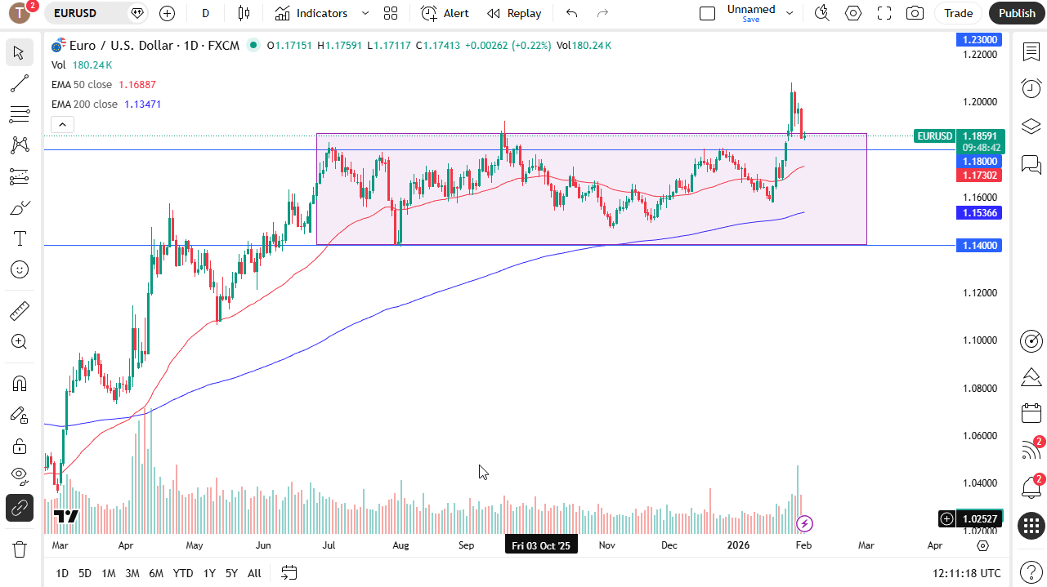Create an Alert

[445, 13]
